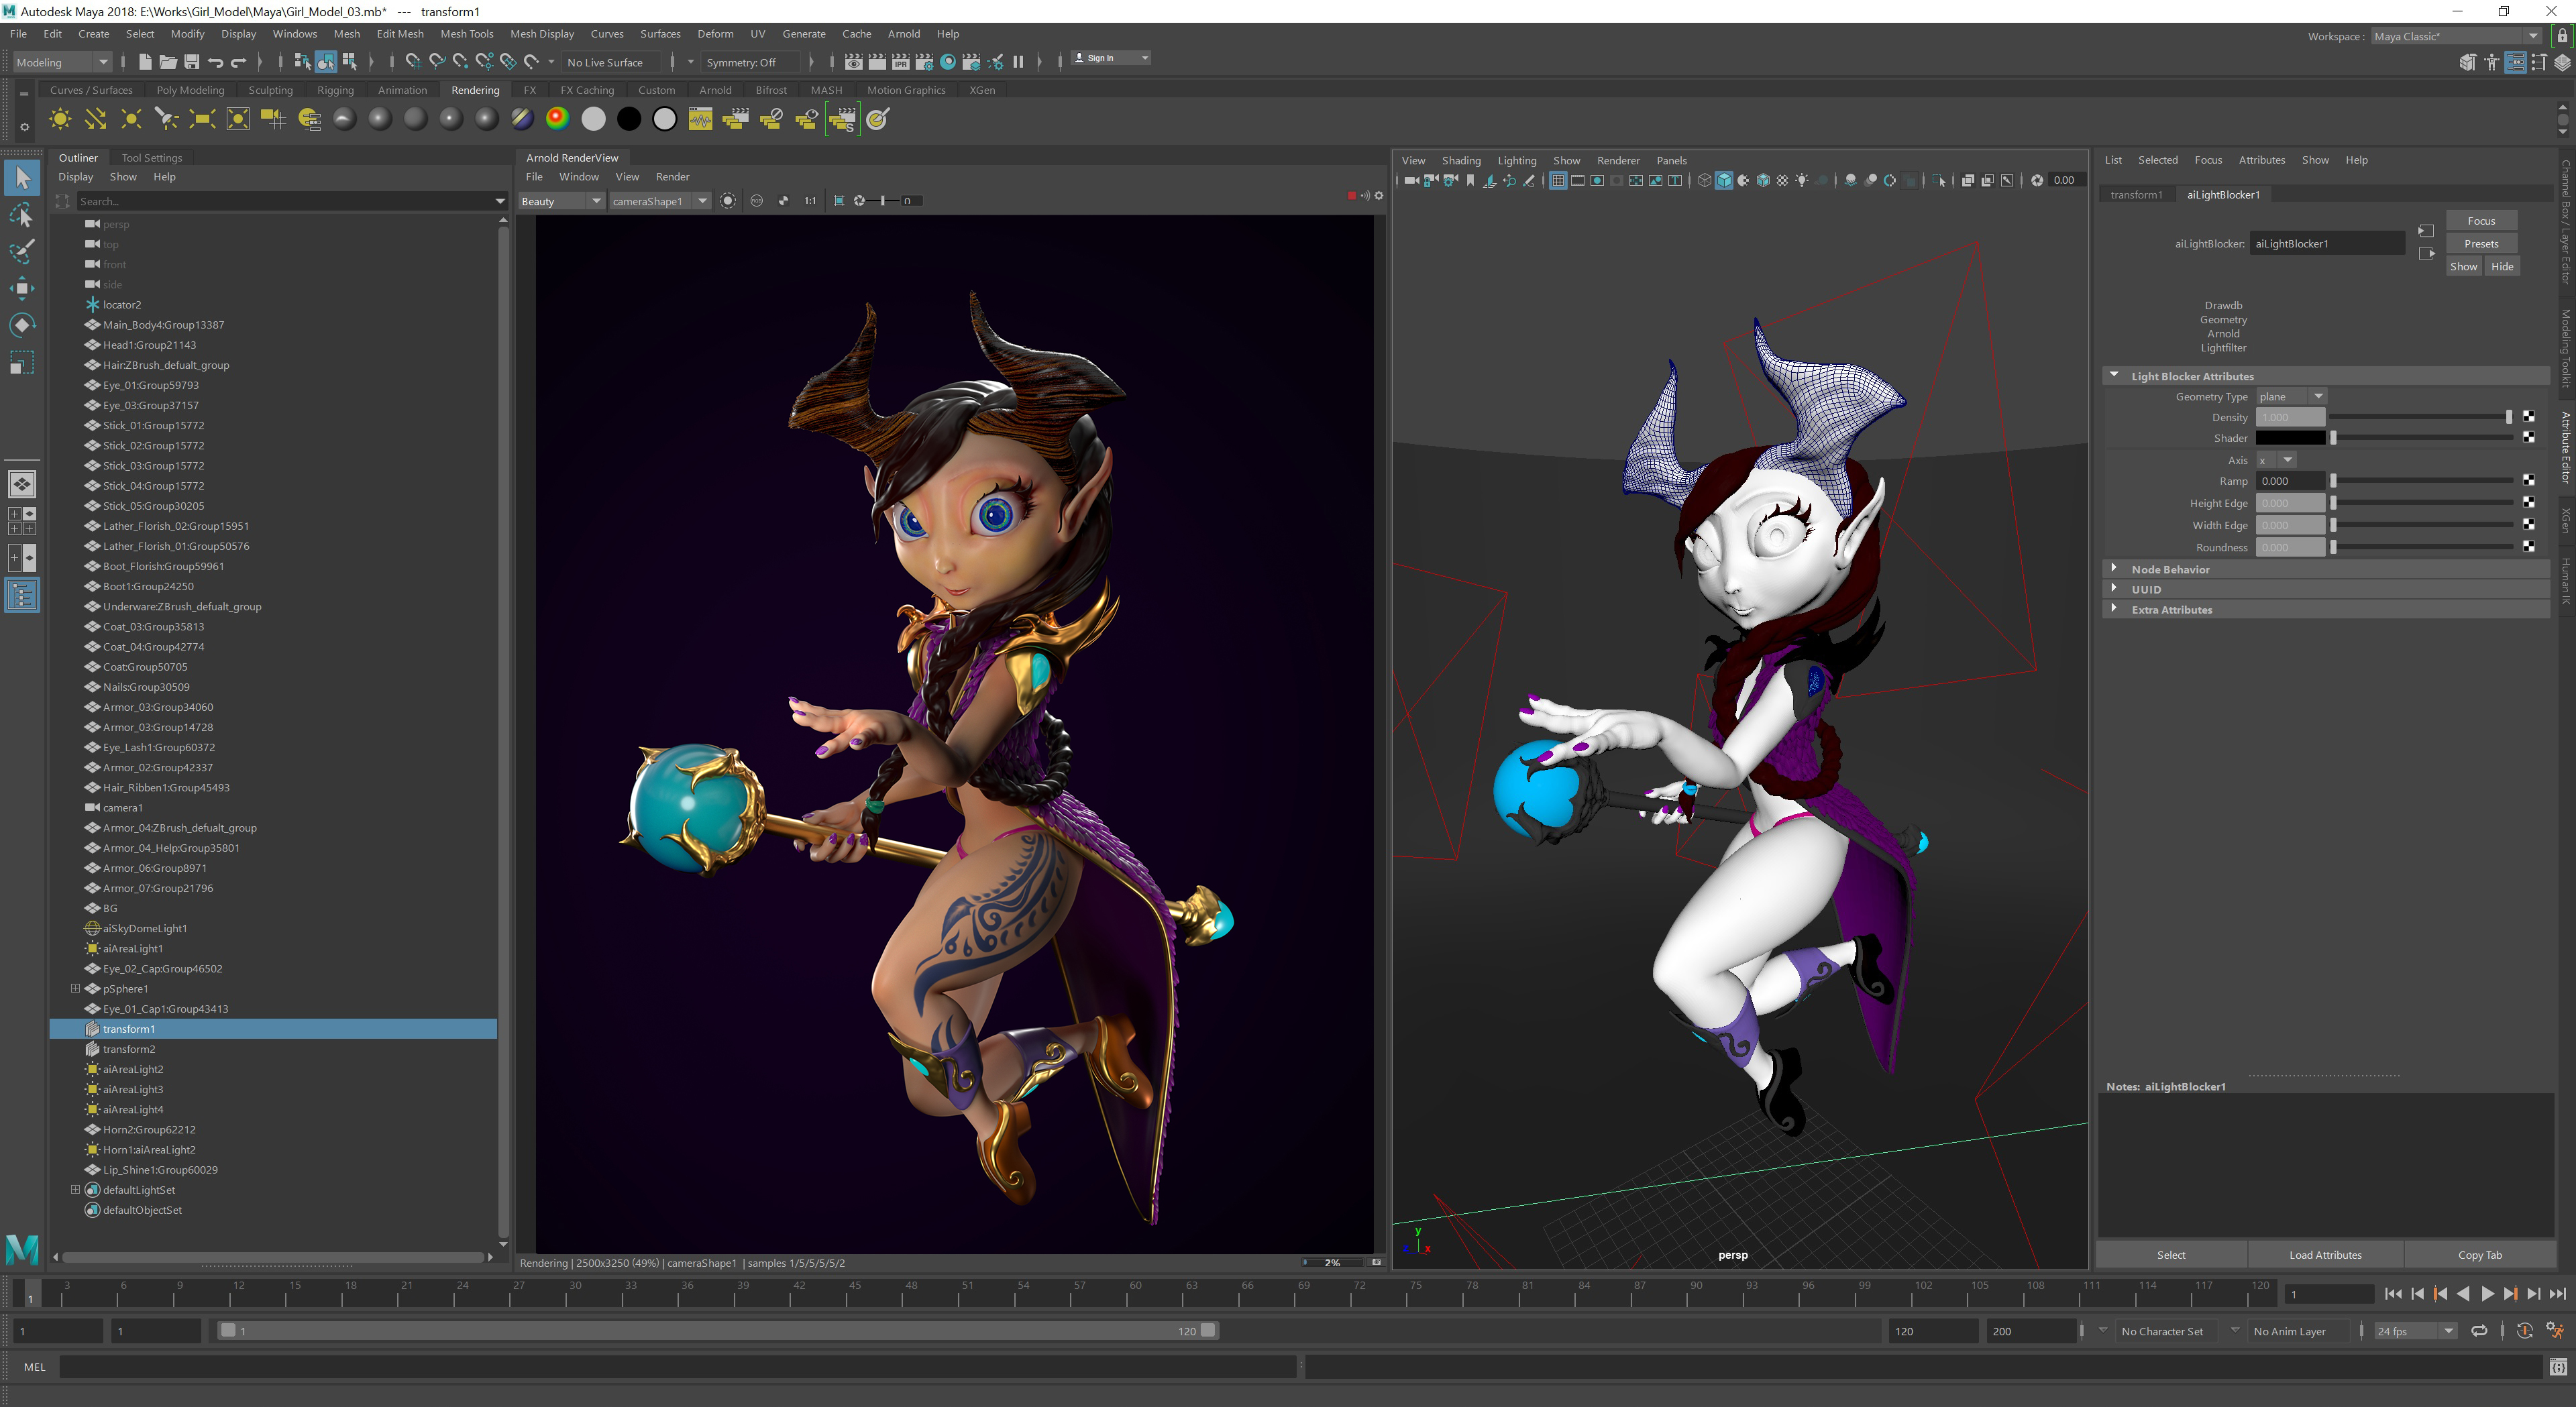Open the Arnold menu
Image resolution: width=2576 pixels, height=1407 pixels.
[903, 34]
